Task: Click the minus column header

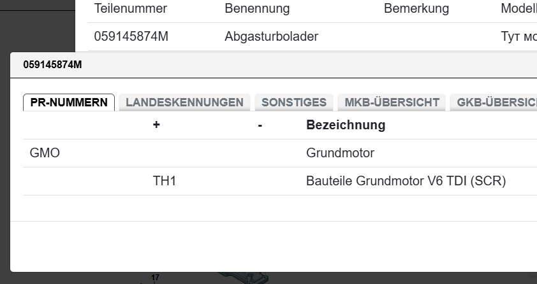Action: (x=260, y=125)
